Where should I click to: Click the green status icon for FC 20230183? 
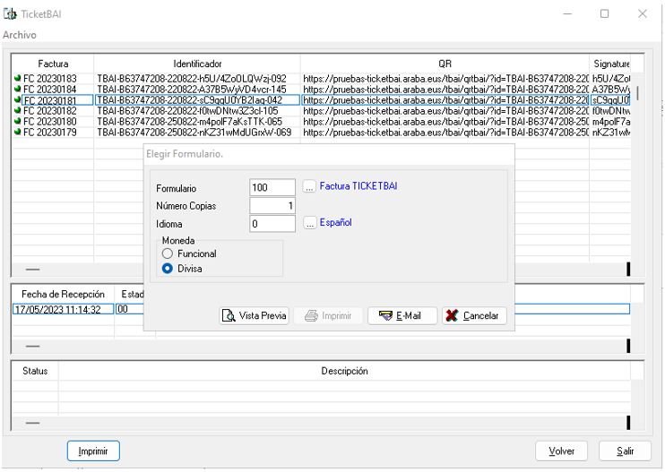coord(18,79)
